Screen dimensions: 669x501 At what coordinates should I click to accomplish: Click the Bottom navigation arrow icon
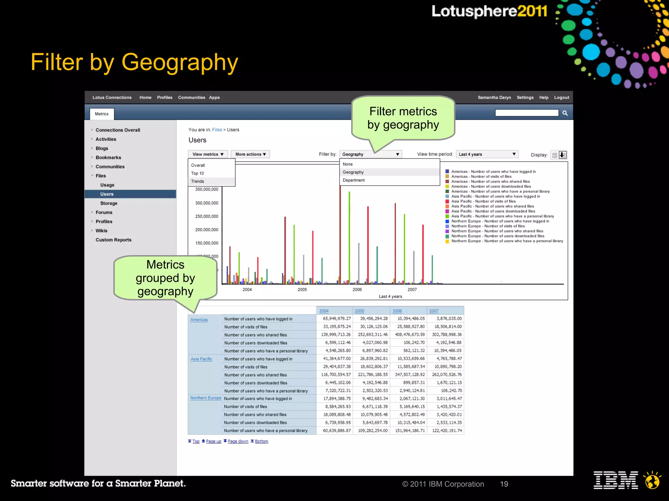point(252,441)
